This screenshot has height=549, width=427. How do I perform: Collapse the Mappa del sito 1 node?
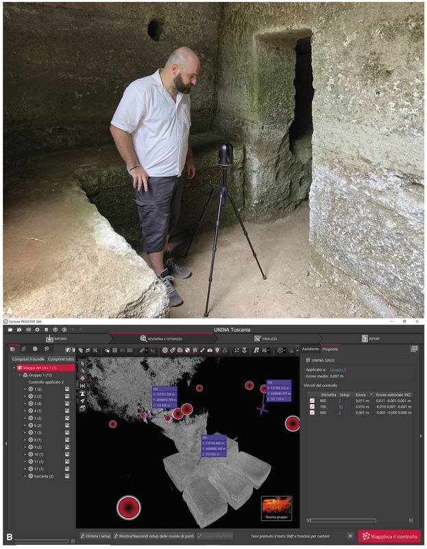pyautogui.click(x=14, y=368)
